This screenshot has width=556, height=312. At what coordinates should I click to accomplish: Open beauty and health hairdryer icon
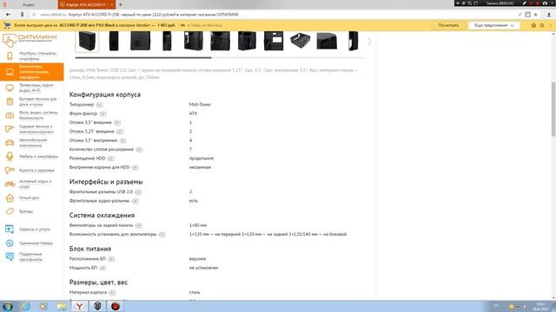pyautogui.click(x=10, y=170)
